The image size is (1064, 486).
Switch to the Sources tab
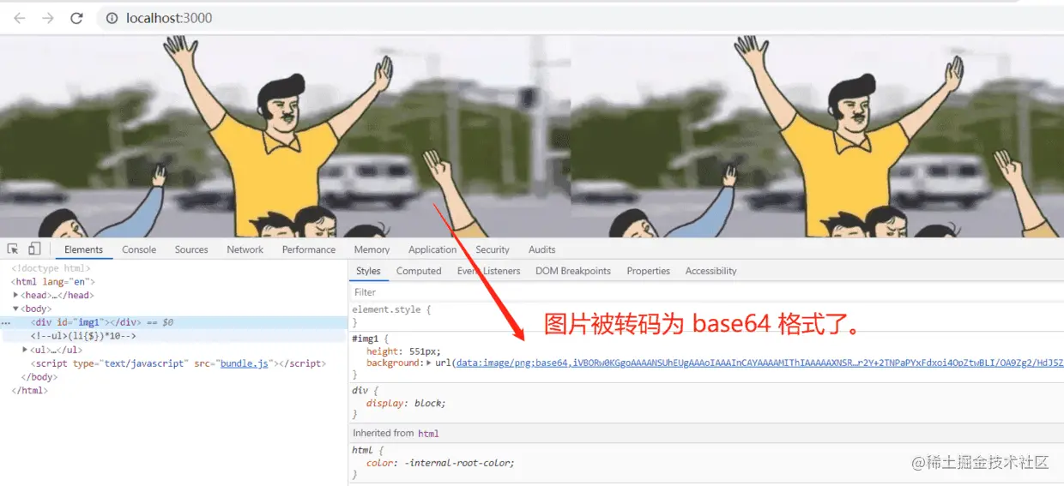coord(191,249)
